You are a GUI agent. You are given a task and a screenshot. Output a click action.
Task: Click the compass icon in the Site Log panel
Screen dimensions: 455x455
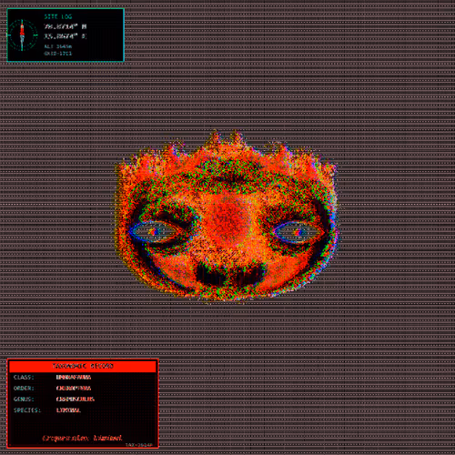tap(22, 35)
